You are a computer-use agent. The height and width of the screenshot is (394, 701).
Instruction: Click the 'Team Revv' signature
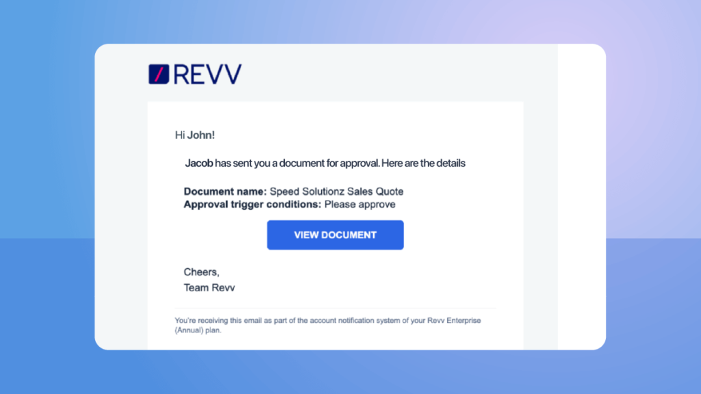click(x=209, y=288)
